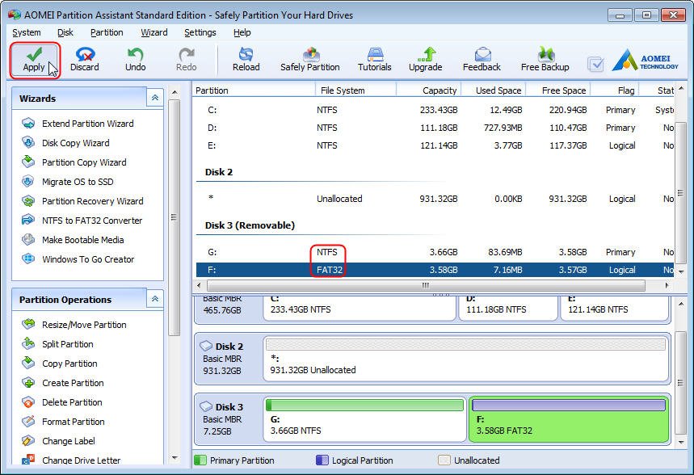Open the Disk menu
Image resolution: width=694 pixels, height=475 pixels.
pyautogui.click(x=65, y=32)
